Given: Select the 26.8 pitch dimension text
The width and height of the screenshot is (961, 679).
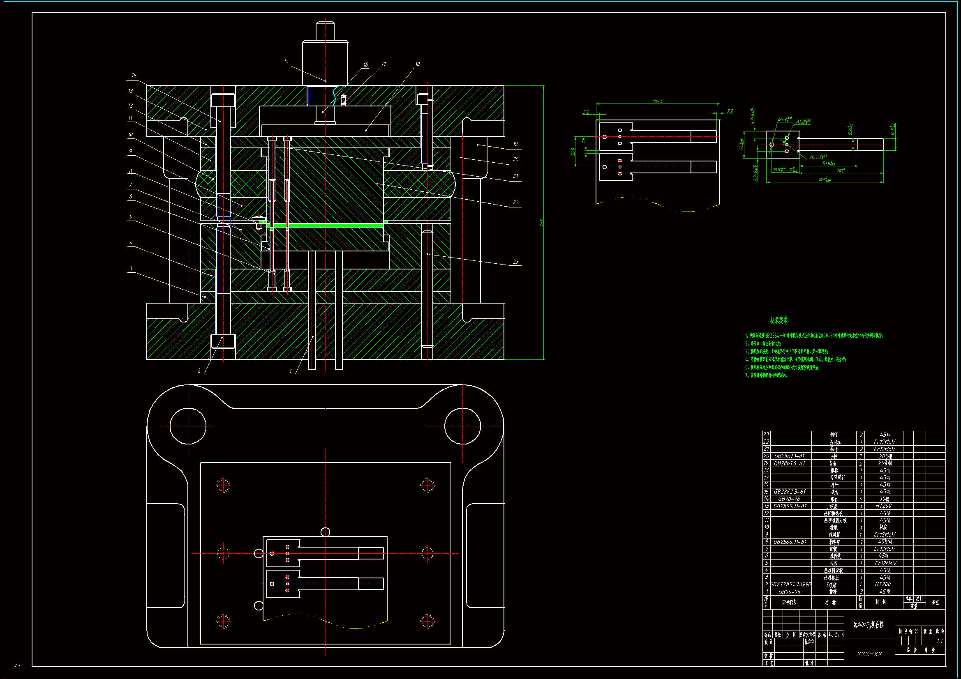Looking at the screenshot, I should pos(573,152).
